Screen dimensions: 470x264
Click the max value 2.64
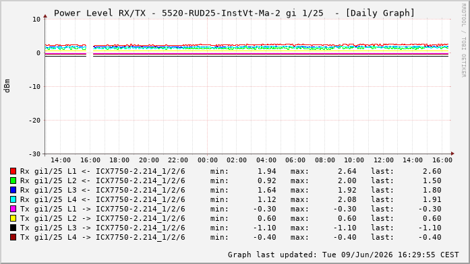(347, 171)
